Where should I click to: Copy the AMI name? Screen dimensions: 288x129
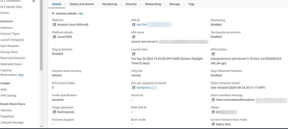coord(134,37)
